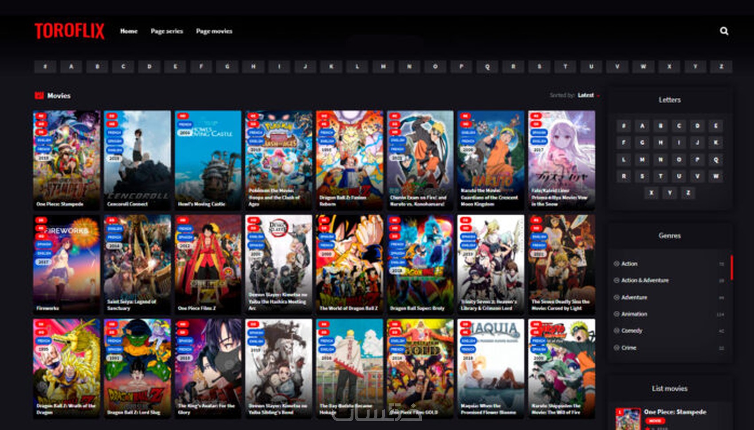Viewport: 754px width, 430px height.
Task: Select letter M in the Letters sidebar panel
Action: [x=642, y=160]
